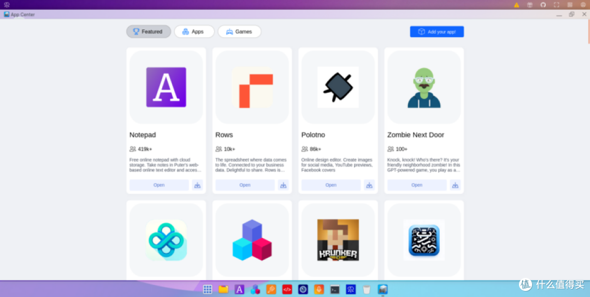
Task: Click the Rows red logo thumbnail
Action: [x=252, y=87]
